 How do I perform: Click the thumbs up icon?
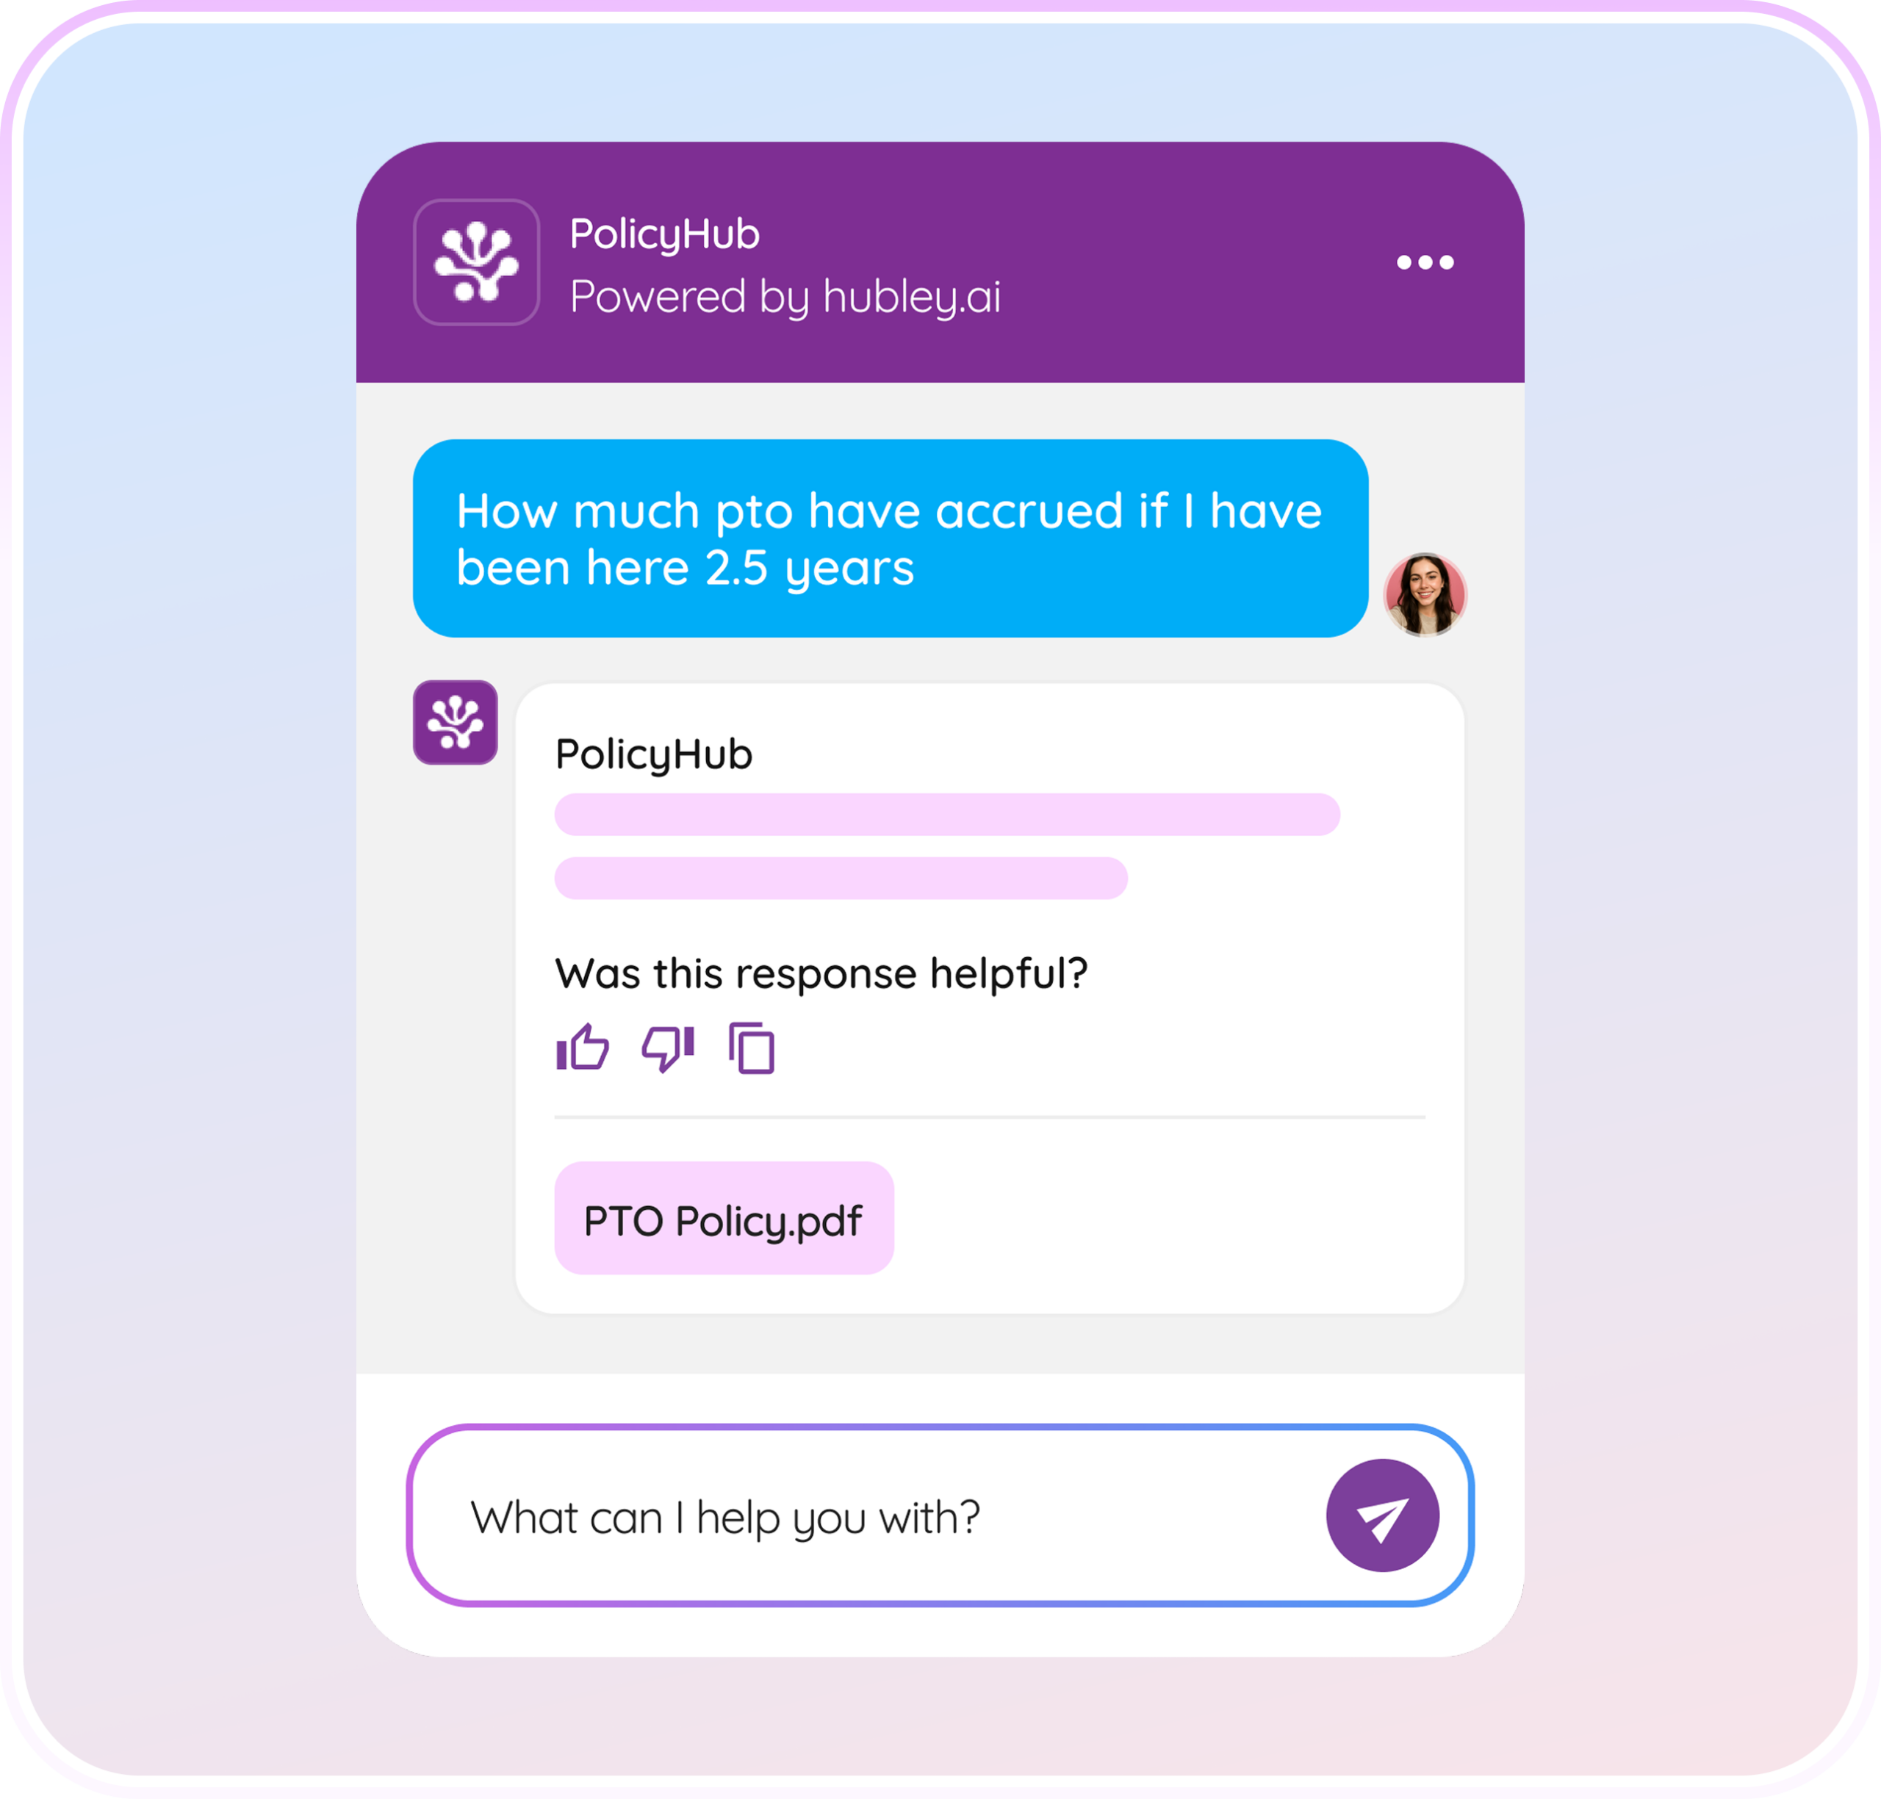click(x=582, y=1048)
